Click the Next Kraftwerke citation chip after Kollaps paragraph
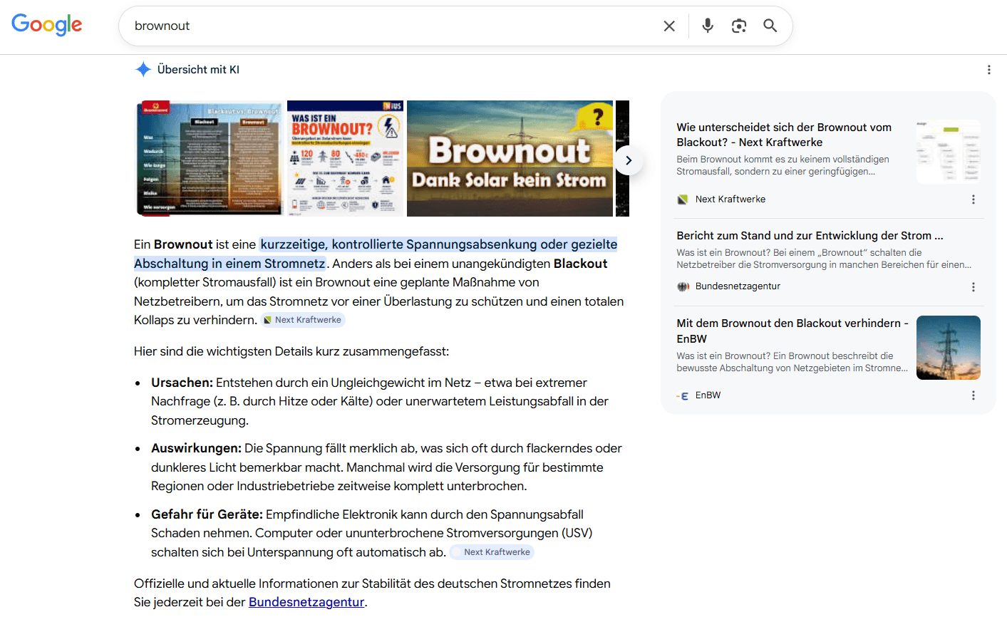This screenshot has width=1007, height=622. [x=302, y=320]
